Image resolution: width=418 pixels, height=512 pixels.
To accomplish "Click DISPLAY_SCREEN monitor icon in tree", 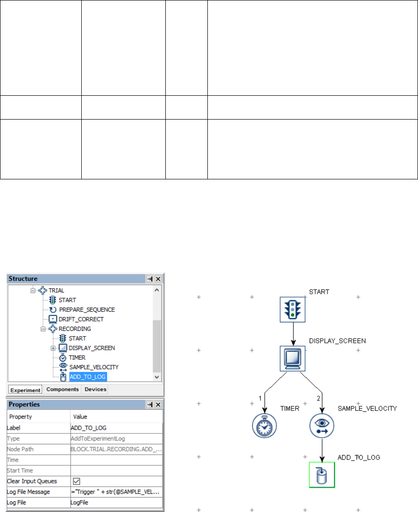I will tap(63, 348).
